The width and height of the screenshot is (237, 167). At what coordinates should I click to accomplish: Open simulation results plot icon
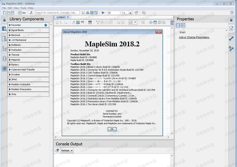pos(84,13)
